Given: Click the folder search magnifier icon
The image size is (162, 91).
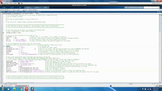Looking at the screenshot, I should coord(161,10).
